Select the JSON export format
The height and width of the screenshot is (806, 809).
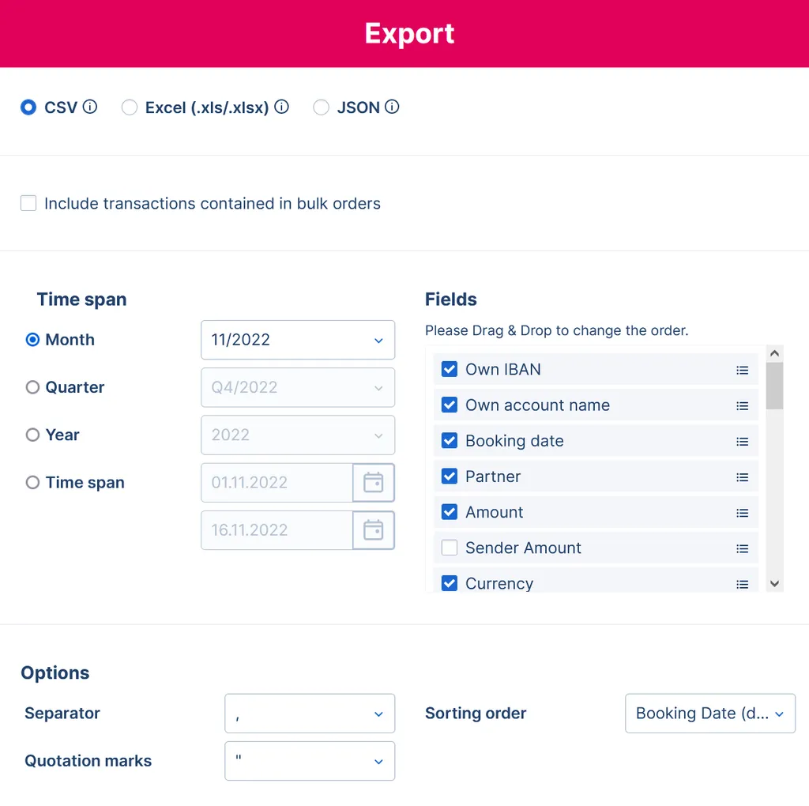click(321, 107)
